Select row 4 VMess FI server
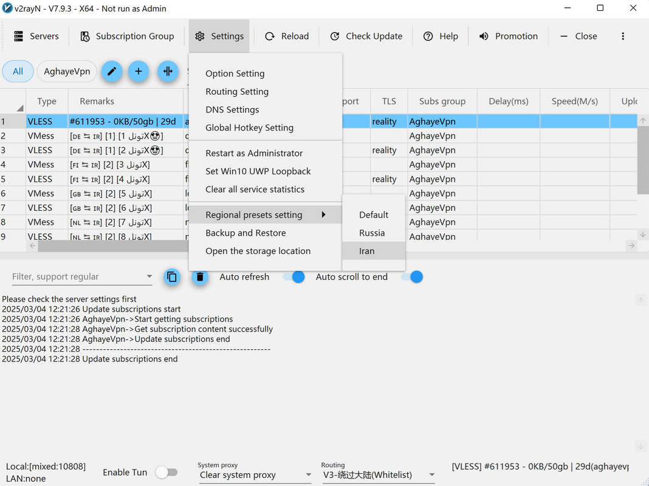649x486 pixels. 318,165
